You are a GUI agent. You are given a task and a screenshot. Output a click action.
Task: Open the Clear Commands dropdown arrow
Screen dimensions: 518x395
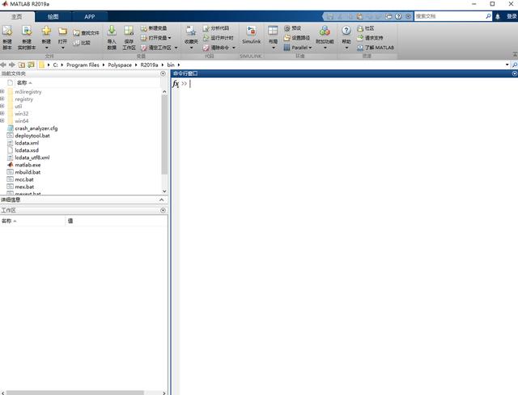[x=234, y=48]
